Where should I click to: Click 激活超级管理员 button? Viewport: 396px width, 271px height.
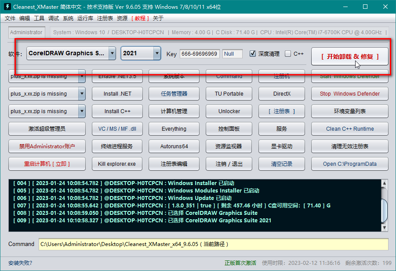pyautogui.click(x=47, y=129)
